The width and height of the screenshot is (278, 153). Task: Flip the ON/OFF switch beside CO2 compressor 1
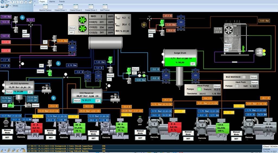point(6,122)
